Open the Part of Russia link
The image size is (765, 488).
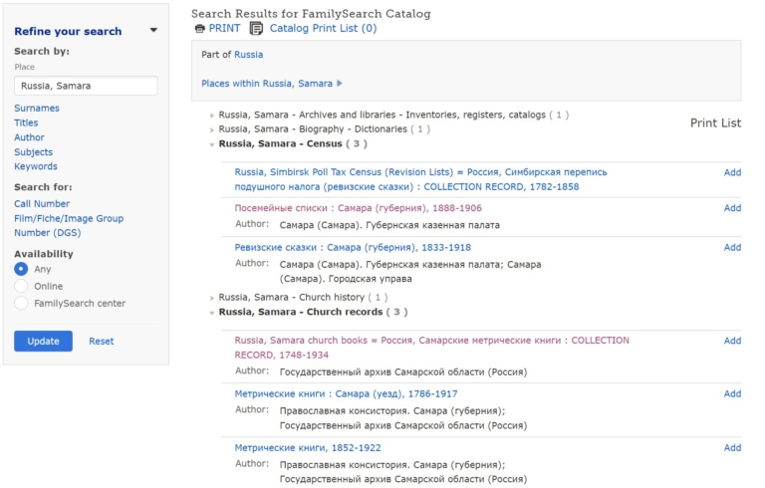248,54
